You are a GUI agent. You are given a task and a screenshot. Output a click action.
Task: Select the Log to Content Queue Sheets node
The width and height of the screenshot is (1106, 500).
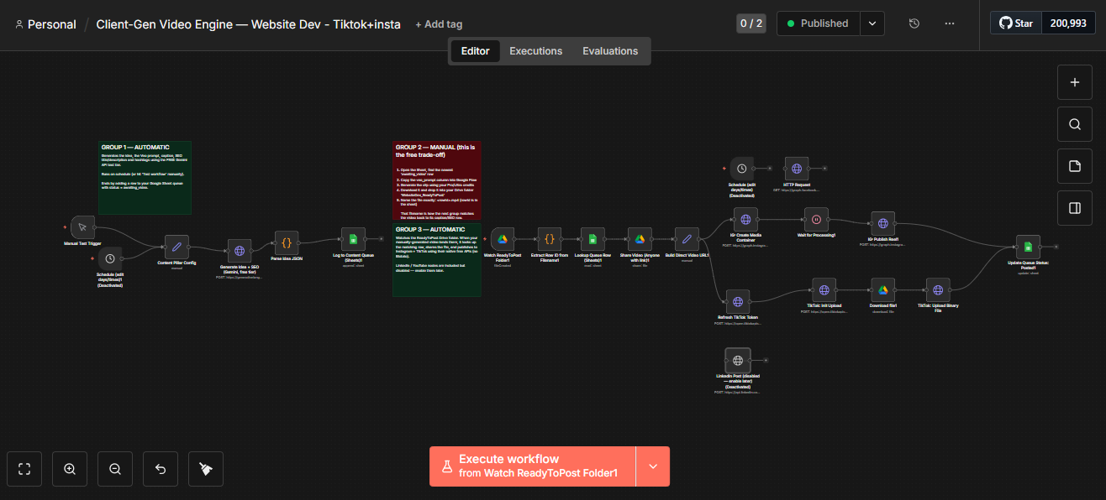pyautogui.click(x=353, y=239)
